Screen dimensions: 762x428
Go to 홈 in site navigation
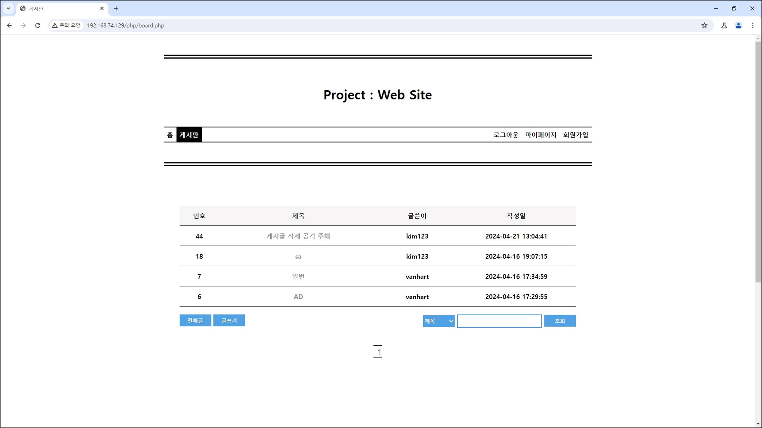click(x=170, y=135)
